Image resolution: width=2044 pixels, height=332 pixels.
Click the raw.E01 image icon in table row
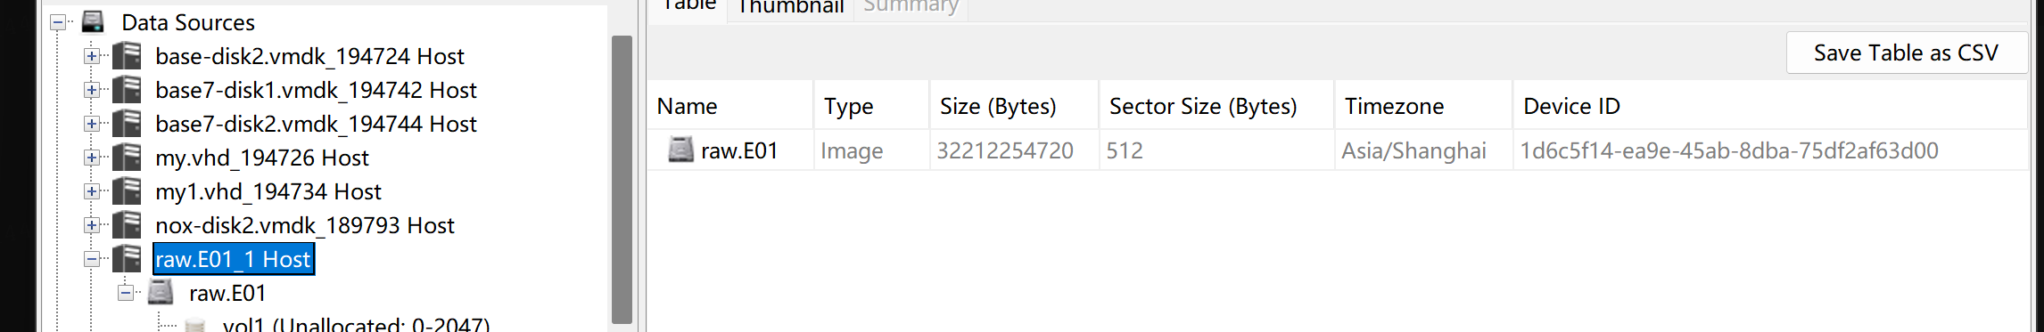(x=680, y=150)
